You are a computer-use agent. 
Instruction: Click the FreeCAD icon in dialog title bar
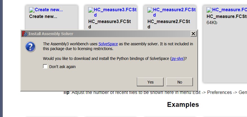[25, 34]
